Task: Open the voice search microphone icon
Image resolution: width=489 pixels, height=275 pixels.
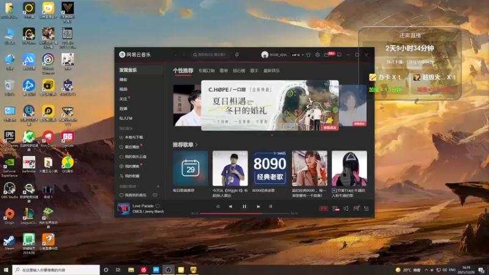Action: [237, 55]
